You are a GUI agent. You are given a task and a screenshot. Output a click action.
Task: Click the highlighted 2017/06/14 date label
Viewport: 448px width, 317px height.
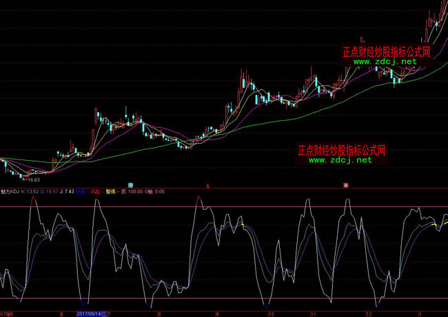(x=92, y=312)
